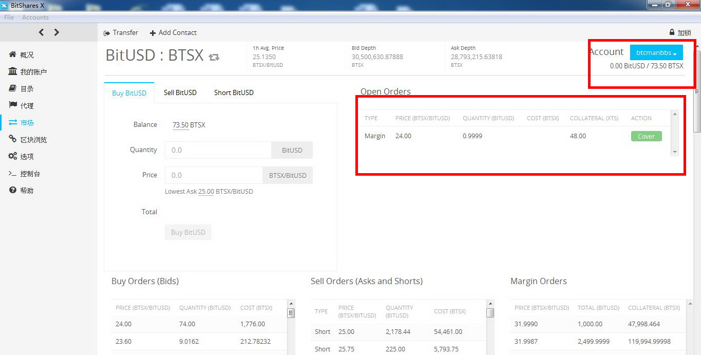The width and height of the screenshot is (701, 355).
Task: Flip the market pair with swap icon
Action: pyautogui.click(x=214, y=57)
